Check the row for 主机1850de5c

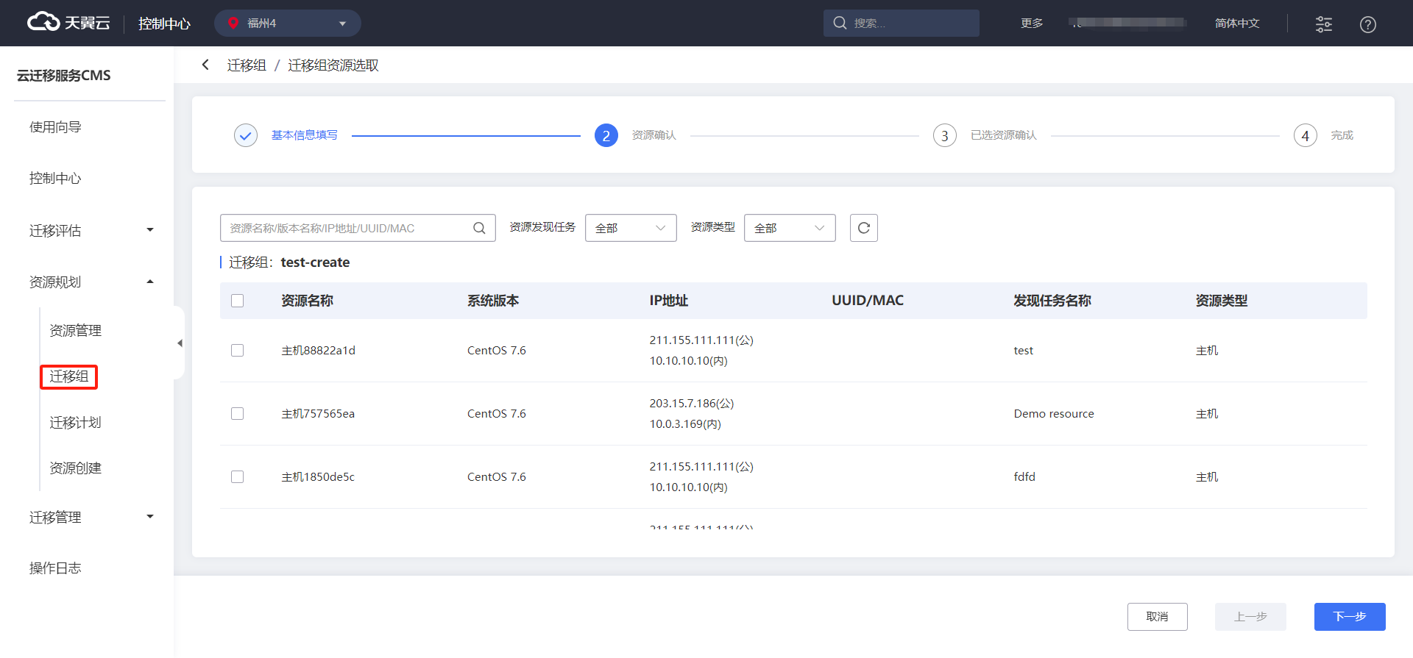237,477
